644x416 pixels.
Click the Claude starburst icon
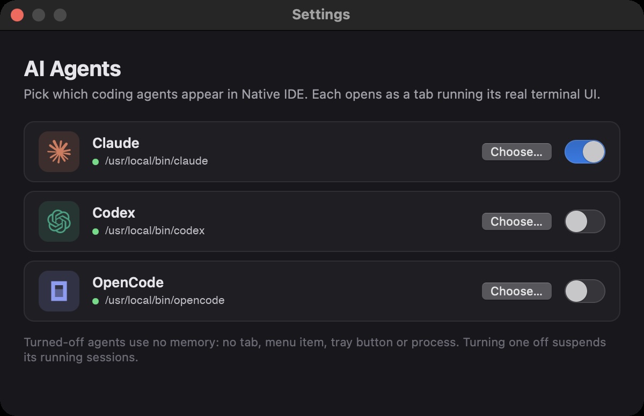[x=59, y=152]
